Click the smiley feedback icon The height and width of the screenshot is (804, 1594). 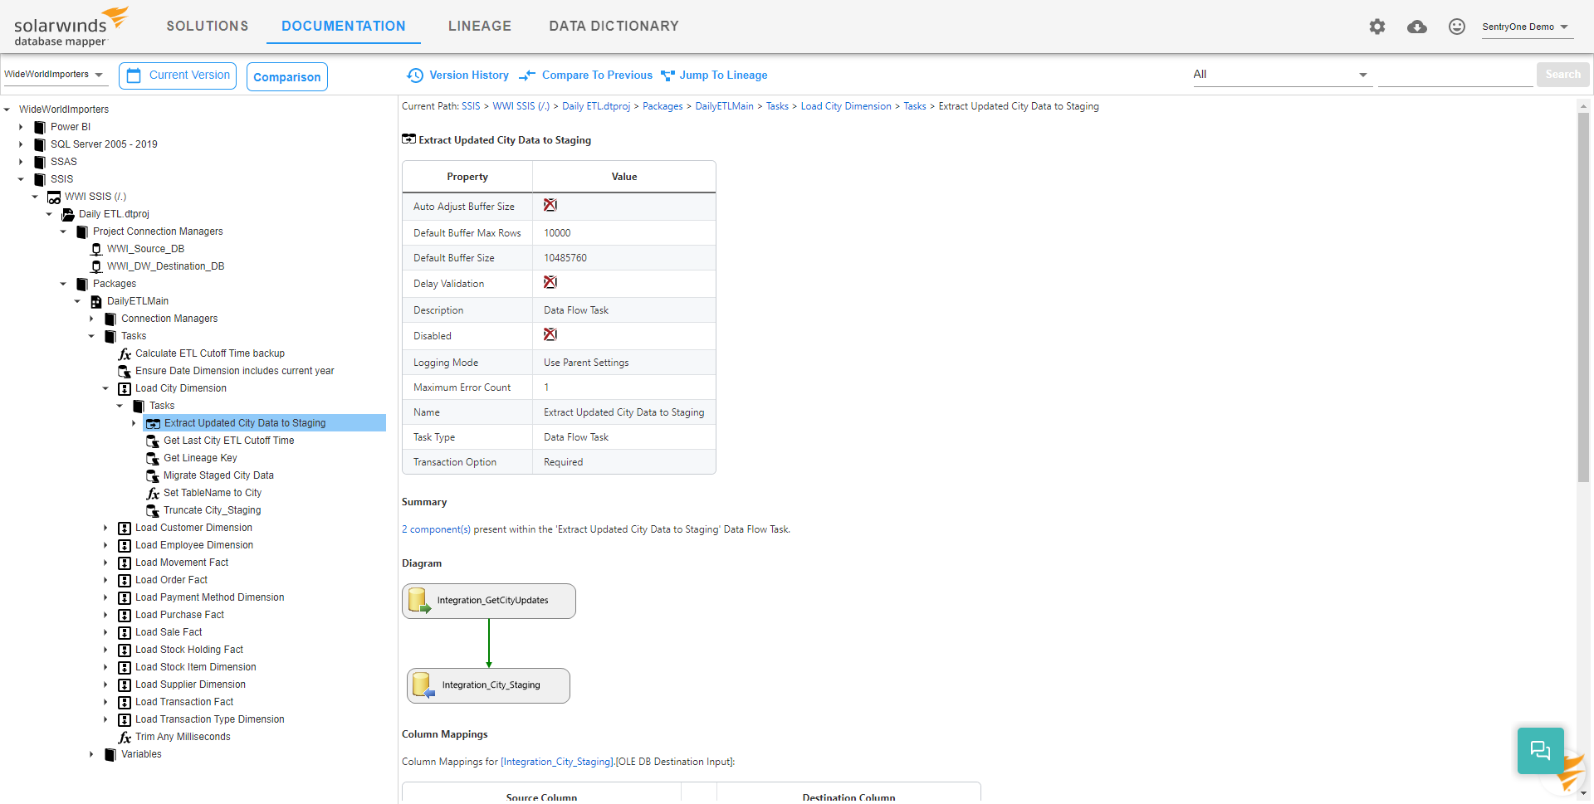tap(1457, 27)
